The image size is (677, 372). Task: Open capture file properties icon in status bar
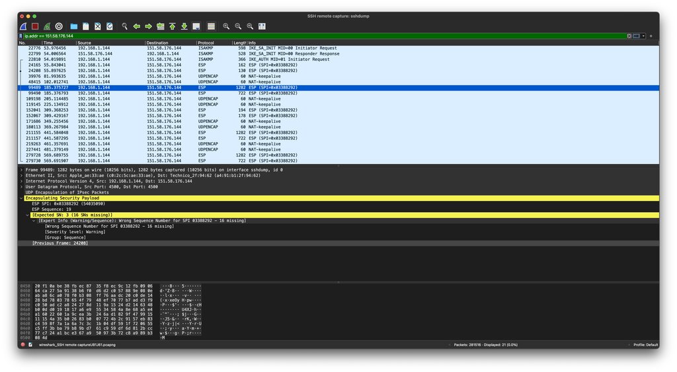(x=30, y=345)
